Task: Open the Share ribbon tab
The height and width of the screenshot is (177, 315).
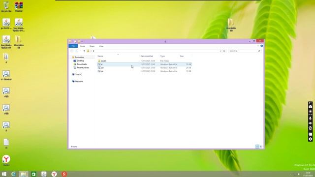Action: [x=92, y=46]
